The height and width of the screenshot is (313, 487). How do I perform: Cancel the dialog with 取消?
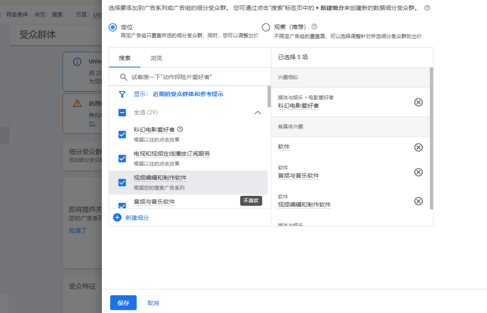(153, 303)
